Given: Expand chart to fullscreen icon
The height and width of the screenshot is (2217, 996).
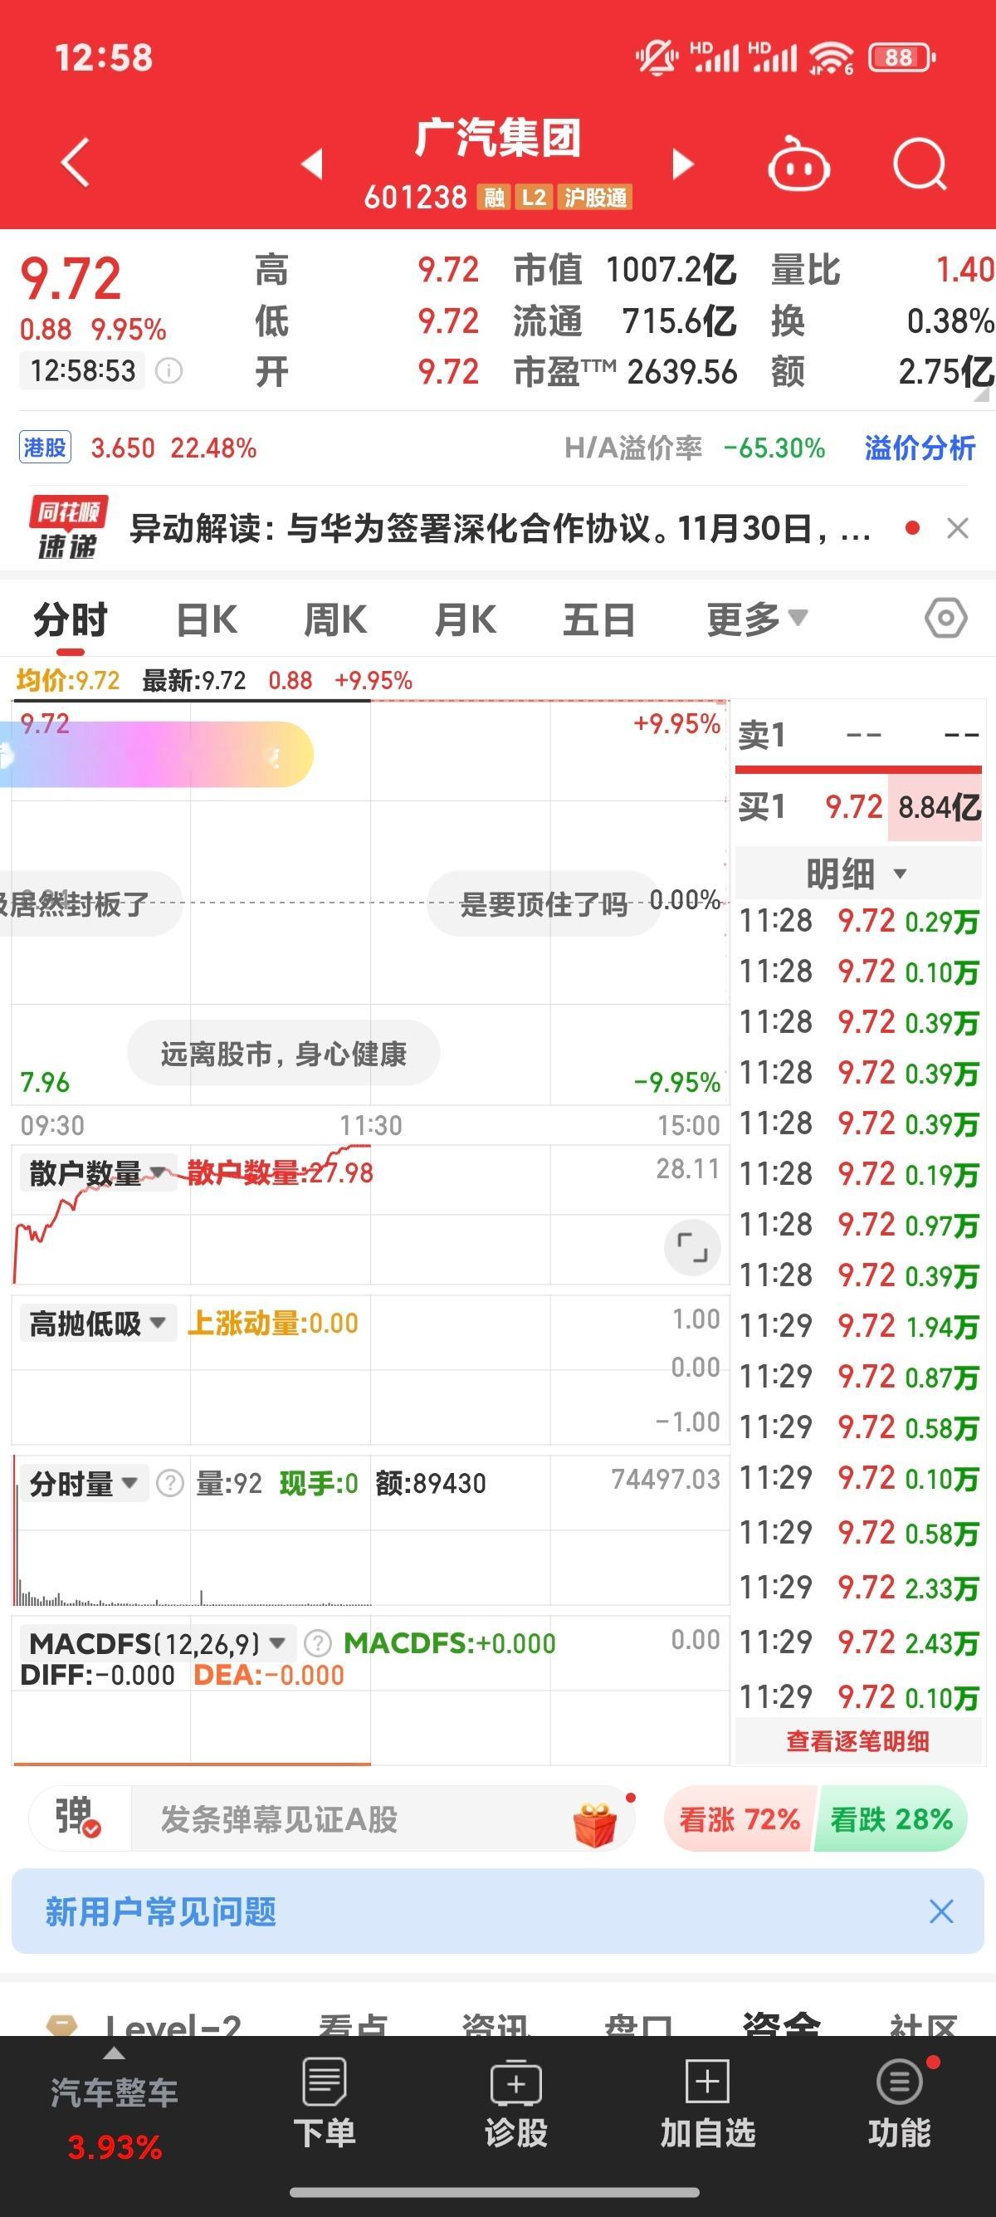Looking at the screenshot, I should pos(692,1247).
